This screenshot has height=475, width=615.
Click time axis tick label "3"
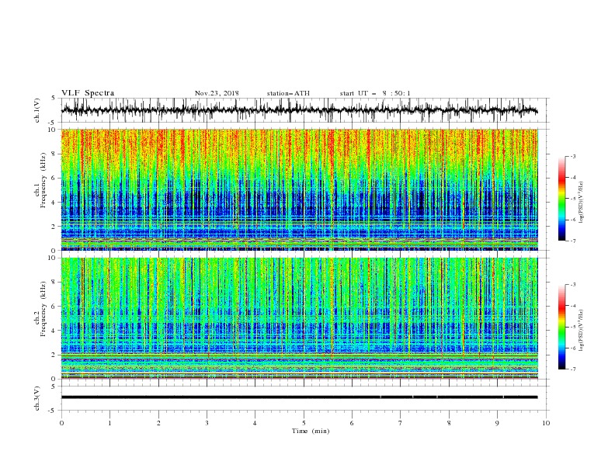pyautogui.click(x=207, y=423)
